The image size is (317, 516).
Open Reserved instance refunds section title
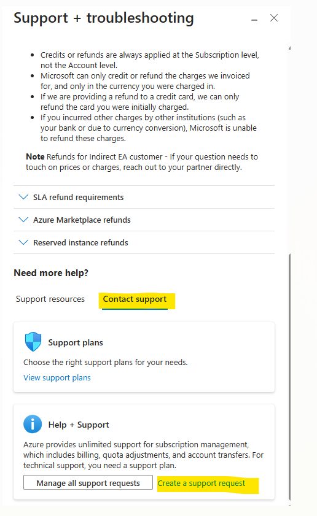(80, 242)
